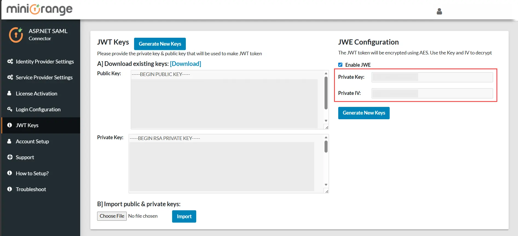The width and height of the screenshot is (518, 236).
Task: Select JWT Keys menu item
Action: coord(41,125)
